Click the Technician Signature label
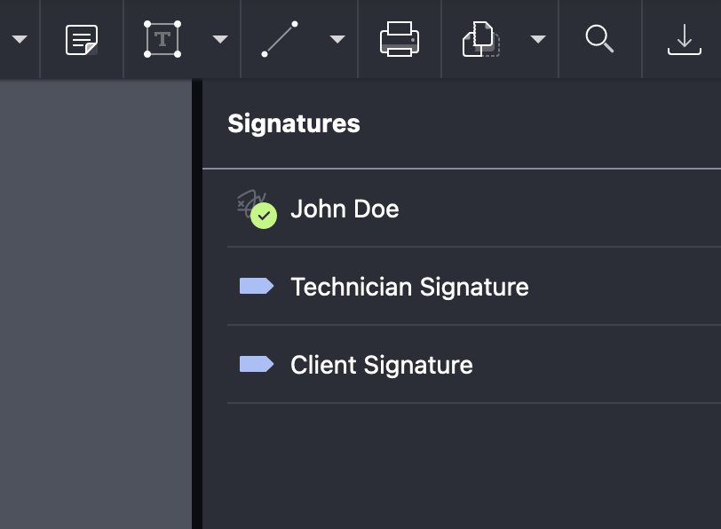Viewport: 721px width, 529px height. (410, 286)
